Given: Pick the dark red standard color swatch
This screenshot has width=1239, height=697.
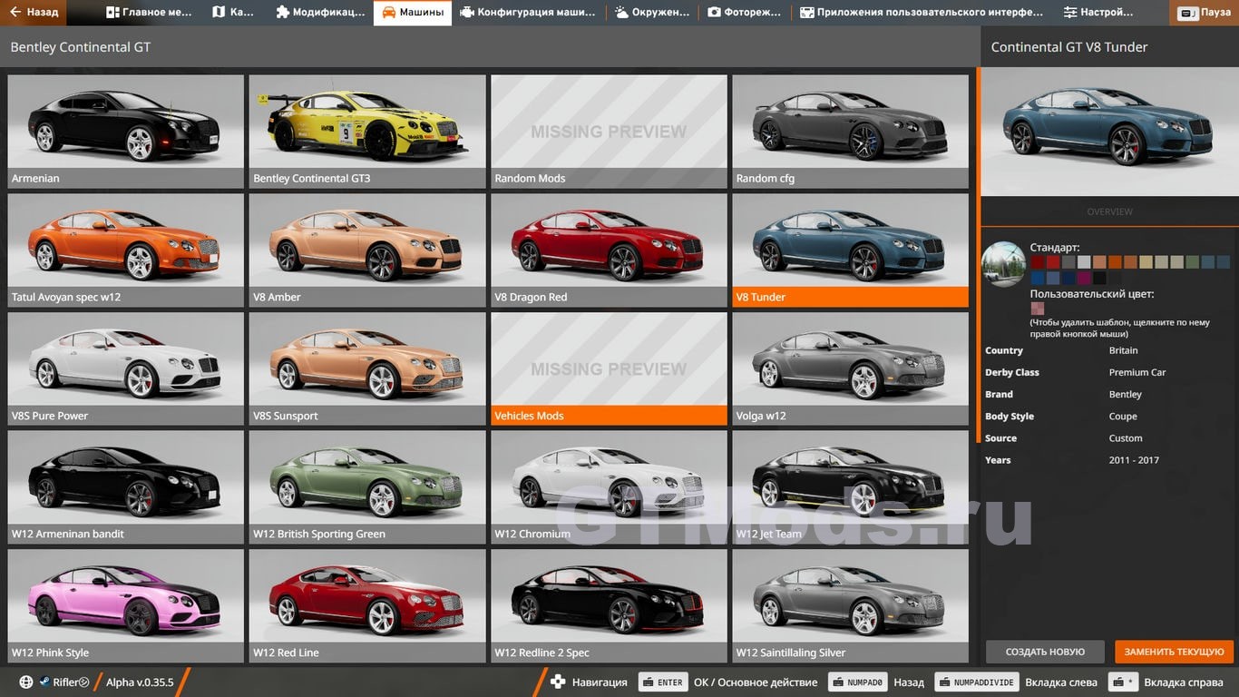Looking at the screenshot, I should 1038,262.
